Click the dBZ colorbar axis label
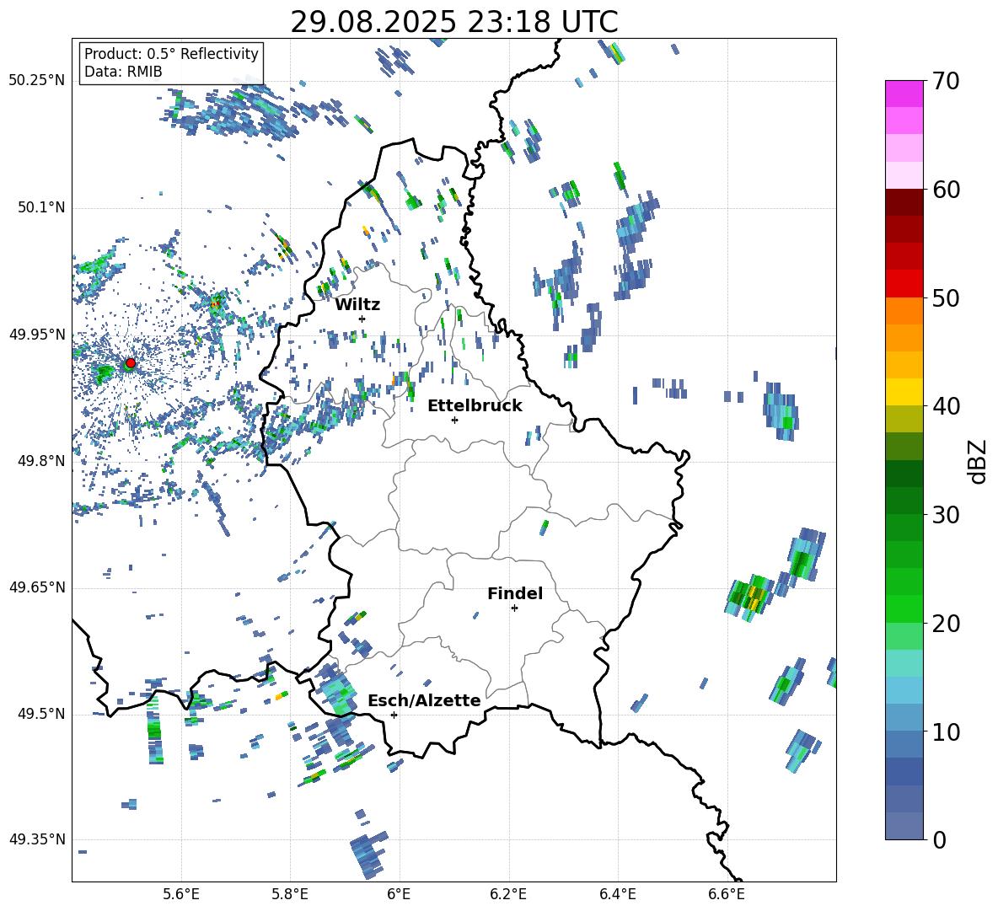Viewport: 998px width, 911px height. coord(979,461)
